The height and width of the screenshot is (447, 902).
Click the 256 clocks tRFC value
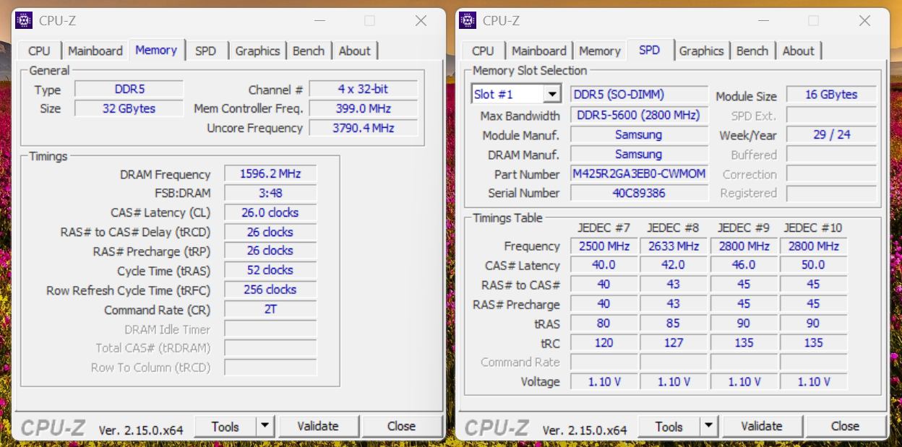(x=270, y=290)
